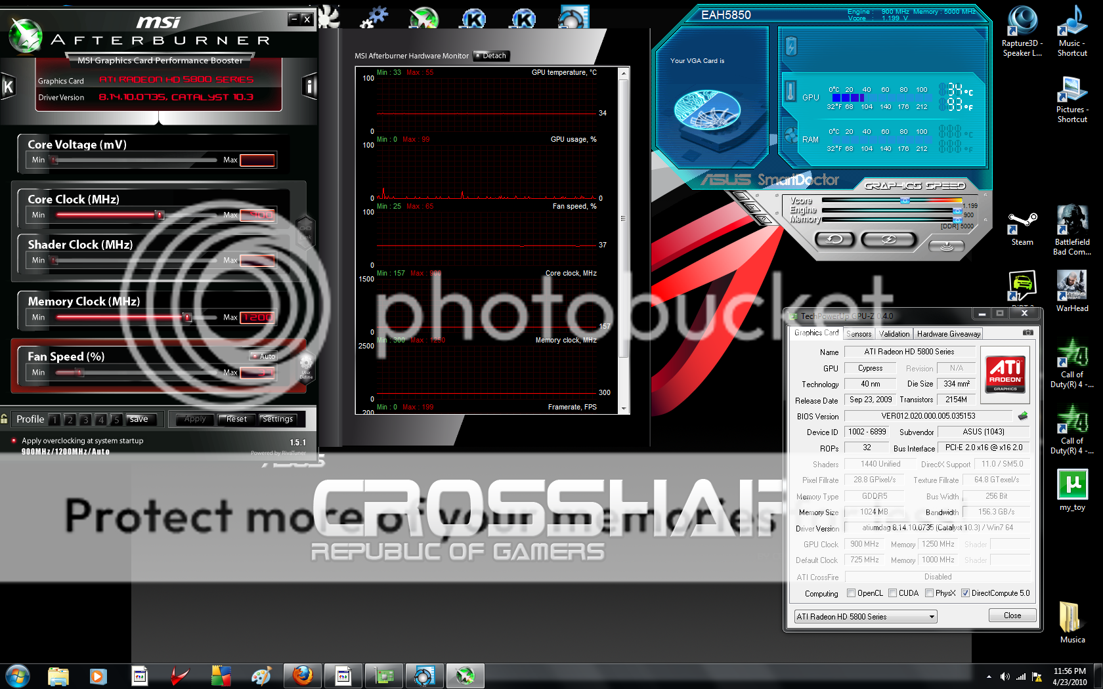Image resolution: width=1103 pixels, height=689 pixels.
Task: Click the Core Clock slider handle
Action: tap(159, 215)
